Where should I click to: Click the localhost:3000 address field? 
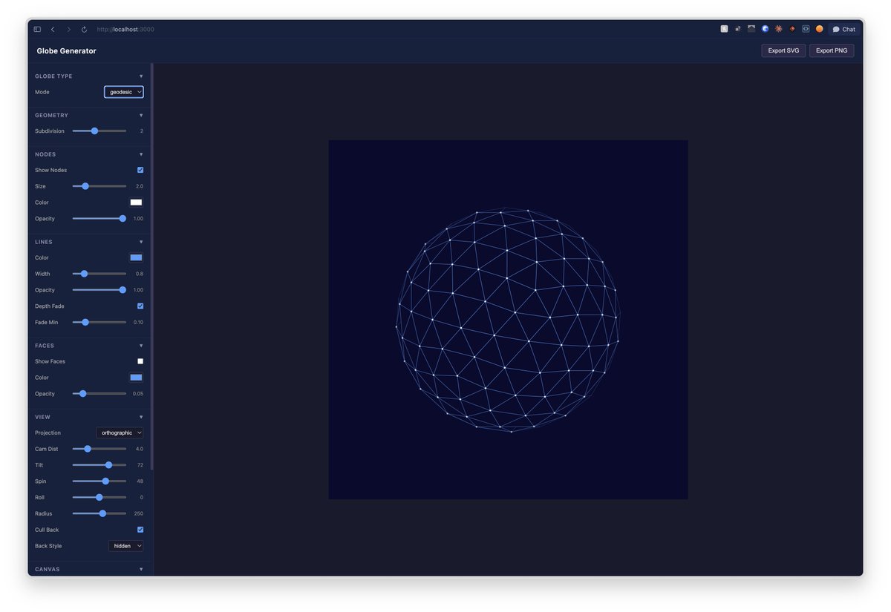[x=125, y=29]
